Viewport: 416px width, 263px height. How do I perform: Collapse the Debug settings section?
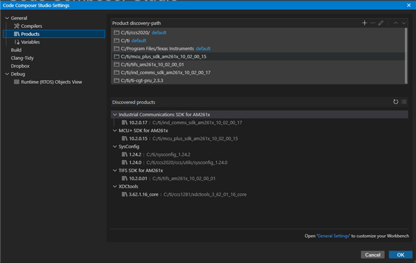coord(7,74)
